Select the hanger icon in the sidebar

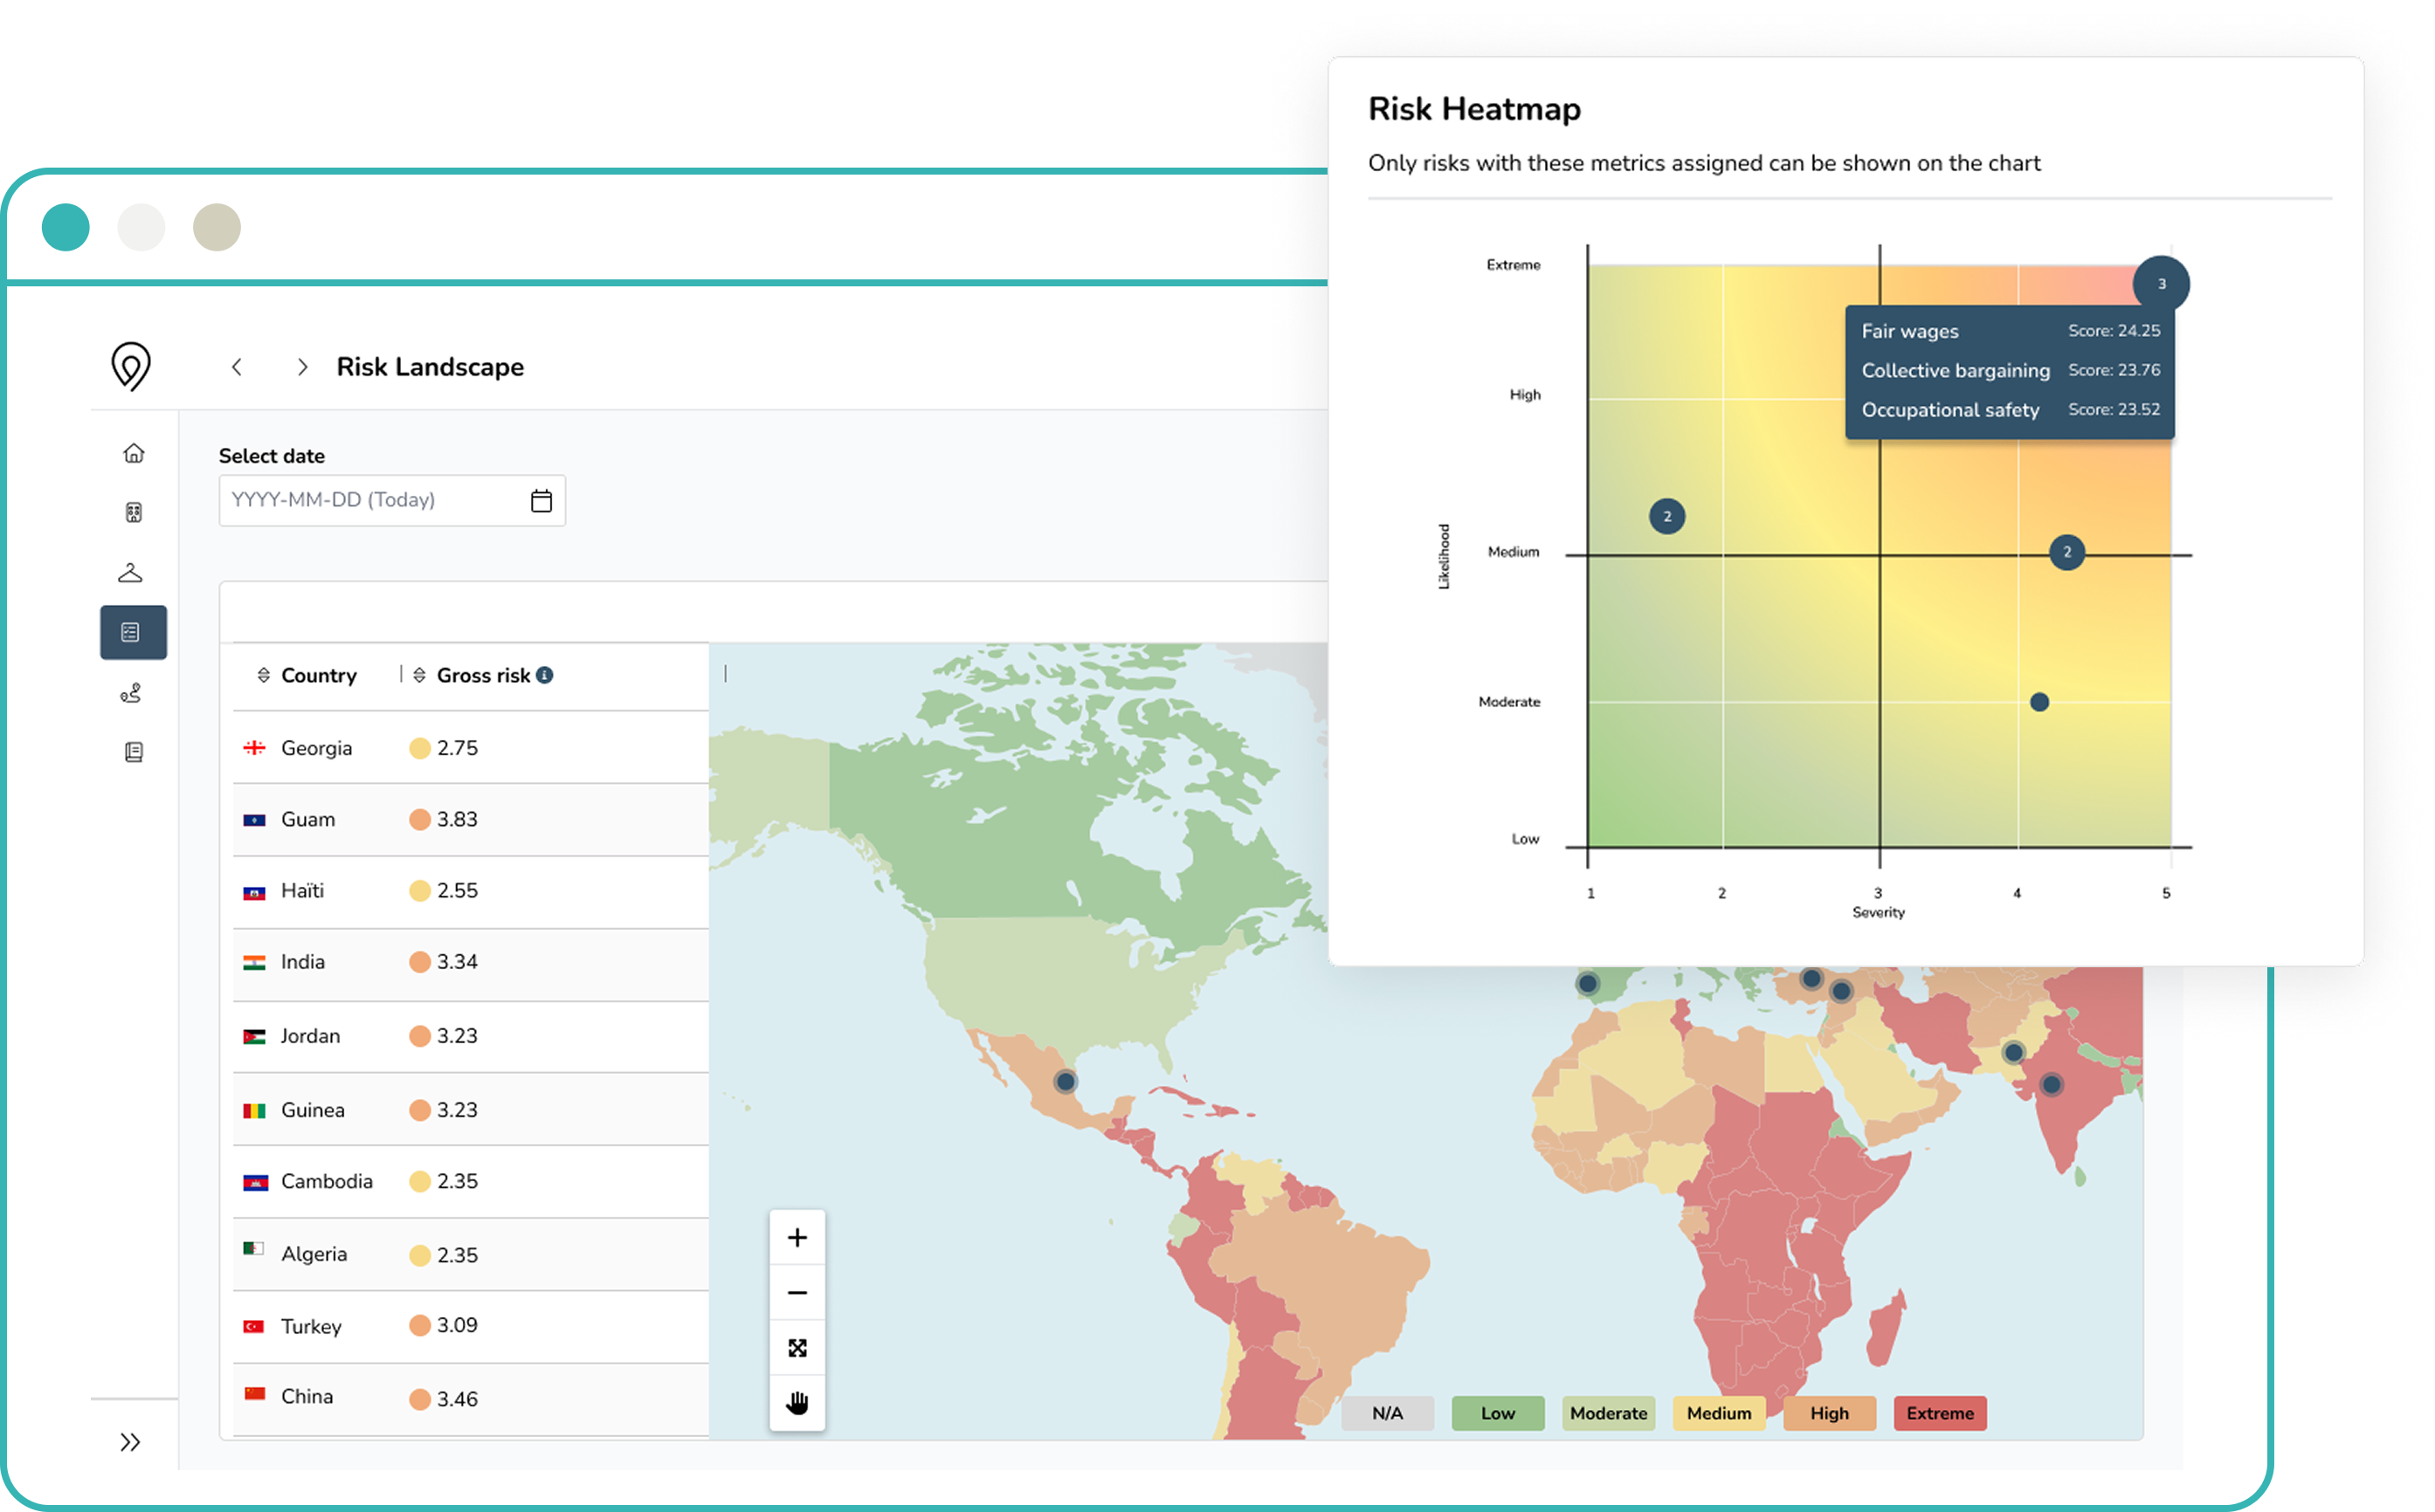click(133, 572)
